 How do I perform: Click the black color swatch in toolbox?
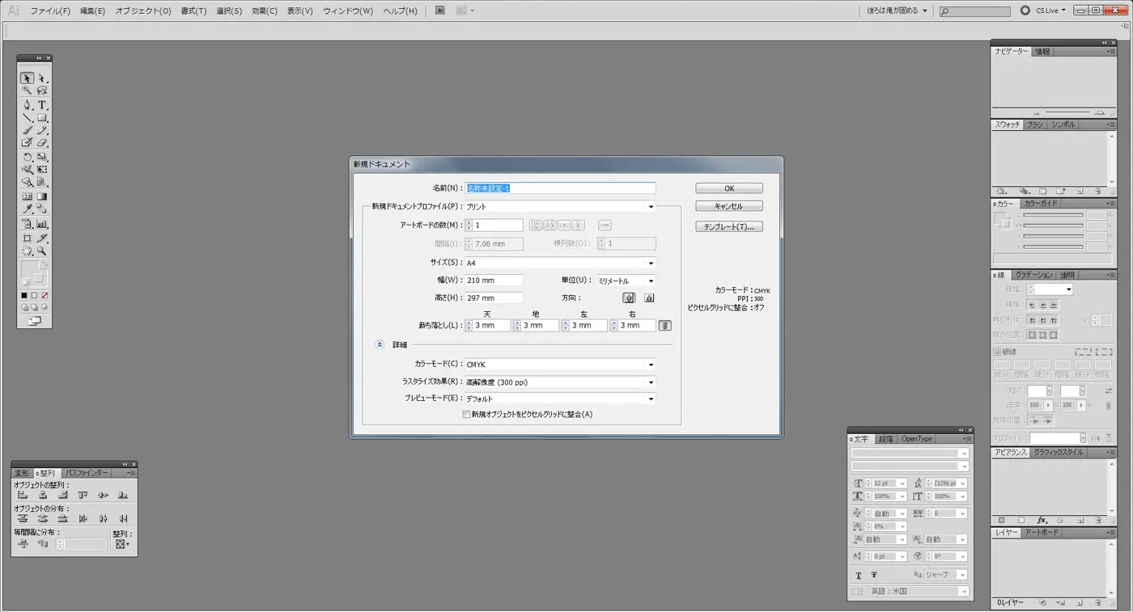click(24, 296)
